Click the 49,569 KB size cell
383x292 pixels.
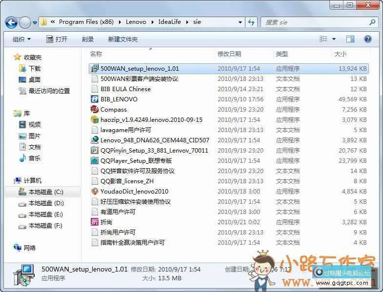tap(352, 99)
